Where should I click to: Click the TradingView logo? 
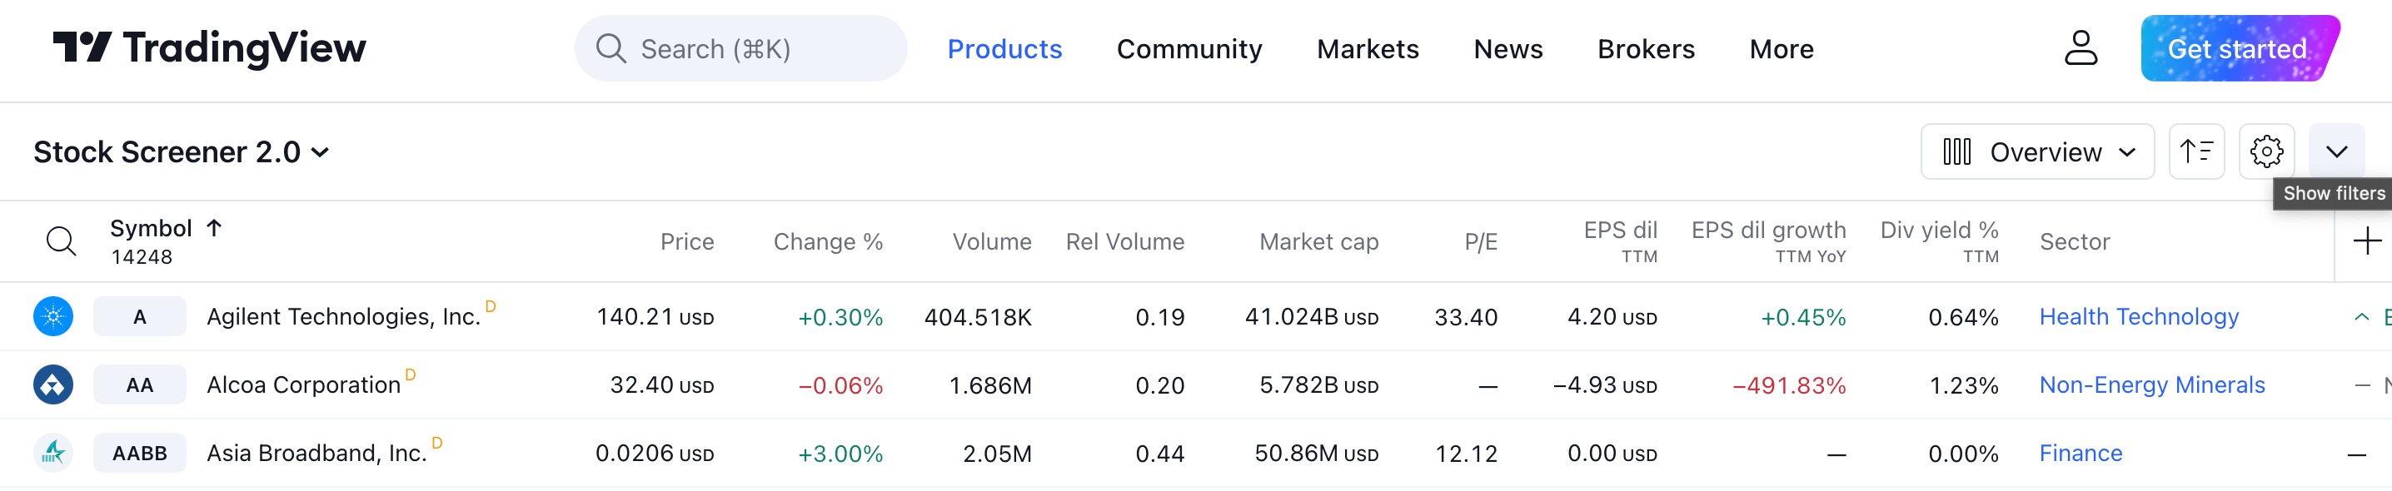tap(209, 48)
